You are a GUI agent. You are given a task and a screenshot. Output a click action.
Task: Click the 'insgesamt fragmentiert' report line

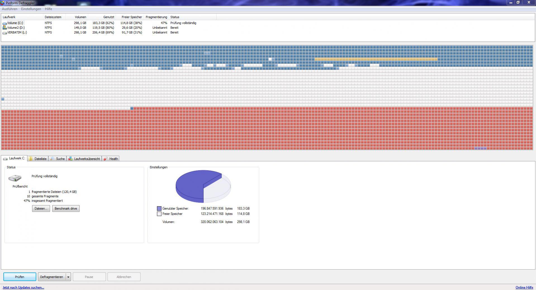pos(47,201)
